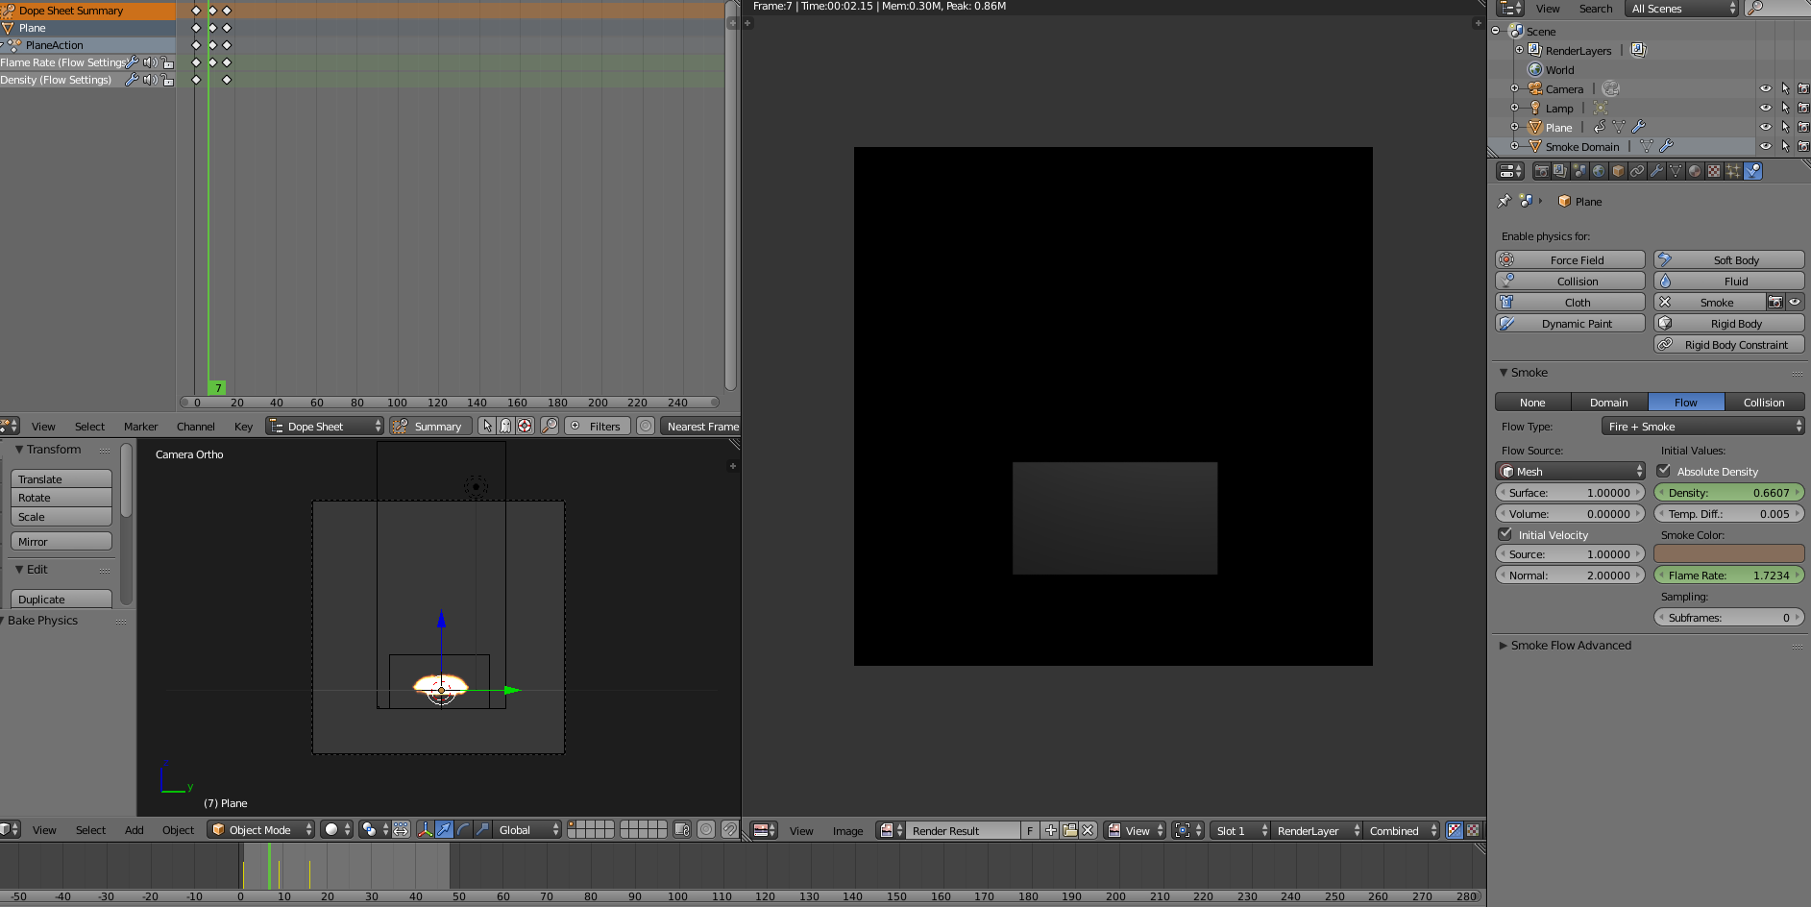Screen dimensions: 1811x907
Task: Open the Add menu in 3D view header
Action: point(135,829)
